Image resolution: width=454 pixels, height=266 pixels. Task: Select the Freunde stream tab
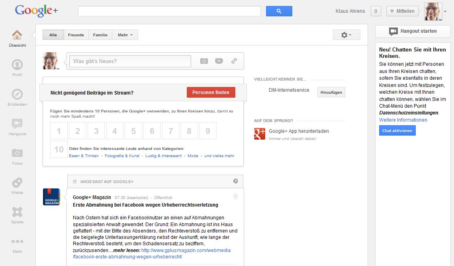[x=76, y=35]
